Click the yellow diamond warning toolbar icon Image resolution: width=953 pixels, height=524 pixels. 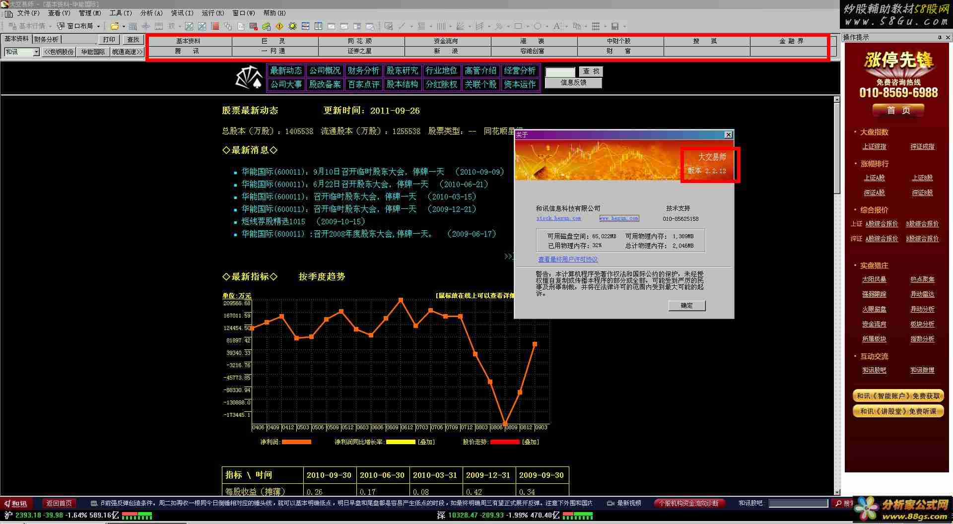click(279, 26)
